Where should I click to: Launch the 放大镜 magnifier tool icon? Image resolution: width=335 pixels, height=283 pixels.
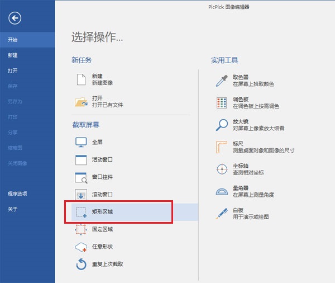[x=223, y=125]
